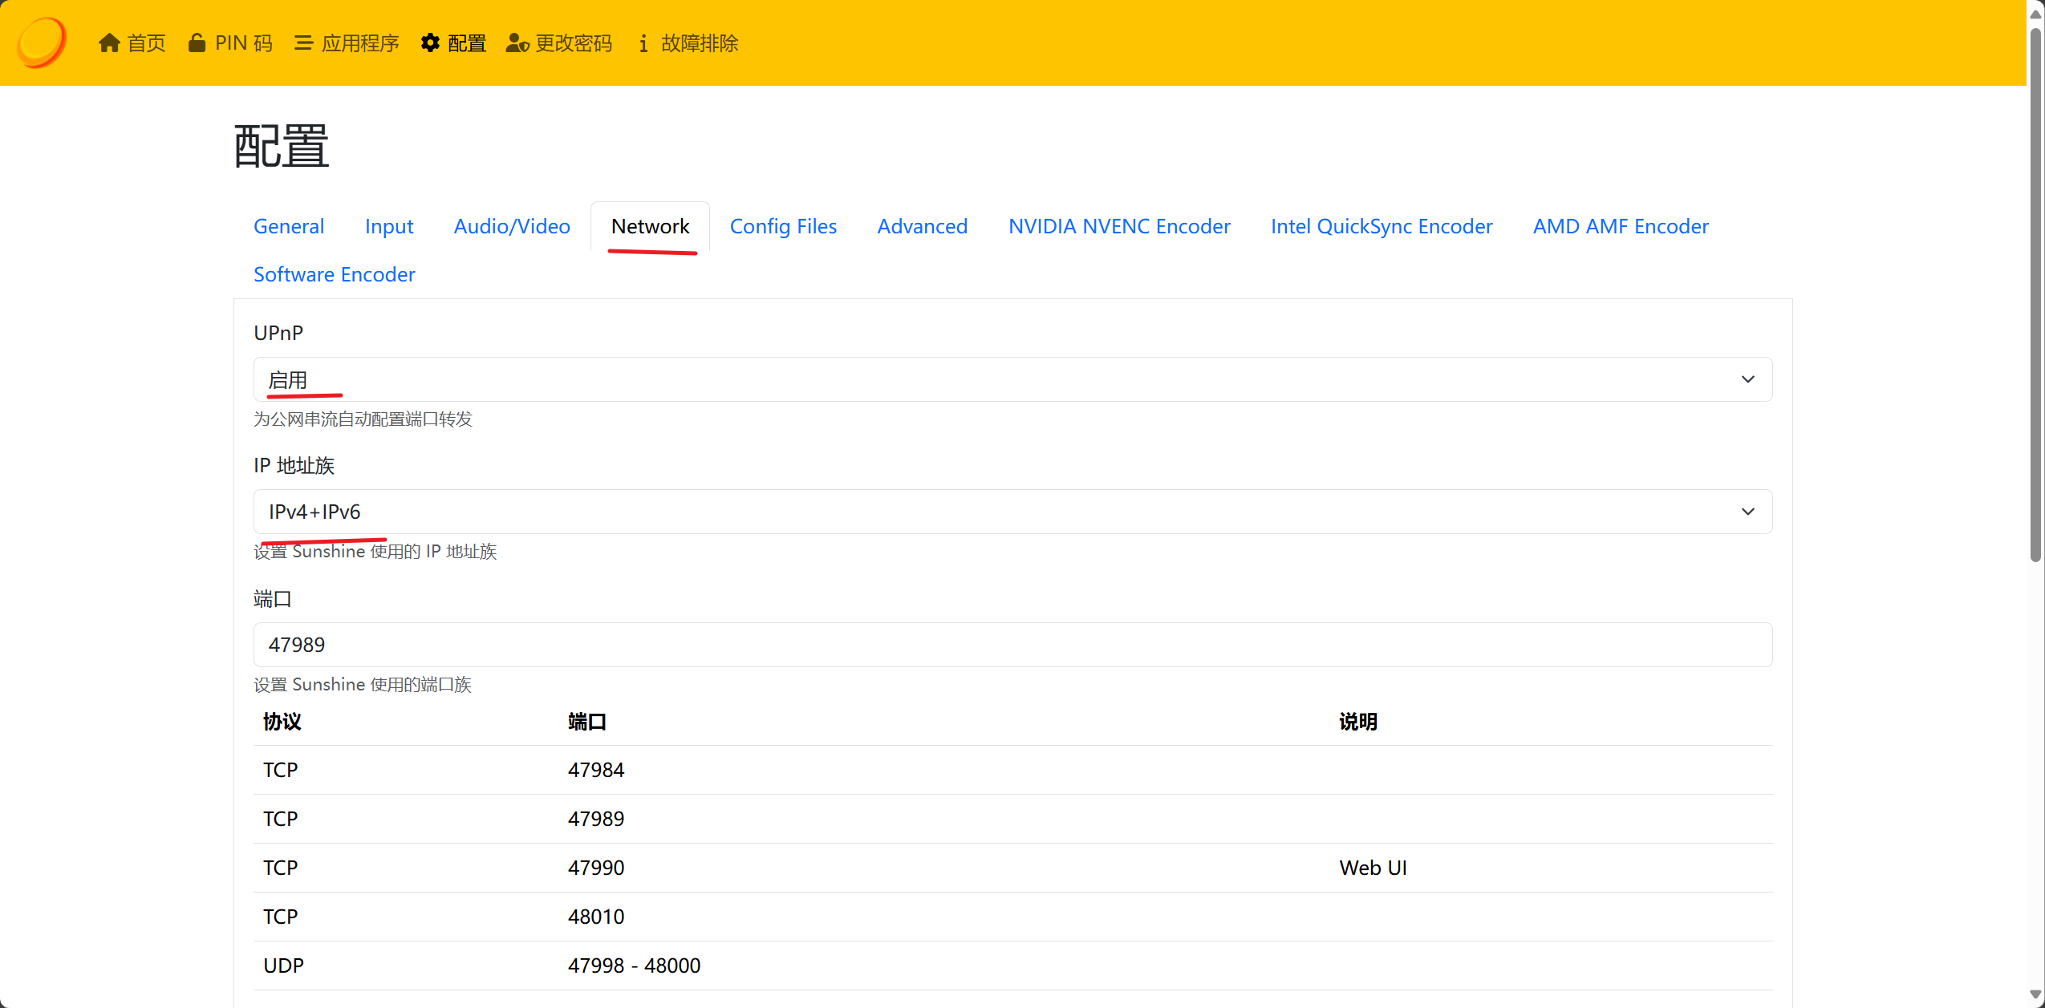Viewport: 2045px width, 1008px height.
Task: Click the UPnP field label
Action: [278, 333]
